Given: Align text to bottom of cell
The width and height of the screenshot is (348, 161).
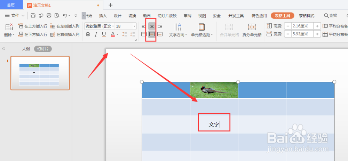Looking at the screenshot, I should pyautogui.click(x=160, y=34).
